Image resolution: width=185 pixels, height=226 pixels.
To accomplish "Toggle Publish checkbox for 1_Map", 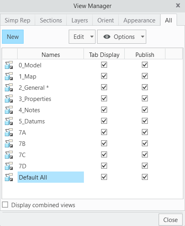I will pos(145,76).
